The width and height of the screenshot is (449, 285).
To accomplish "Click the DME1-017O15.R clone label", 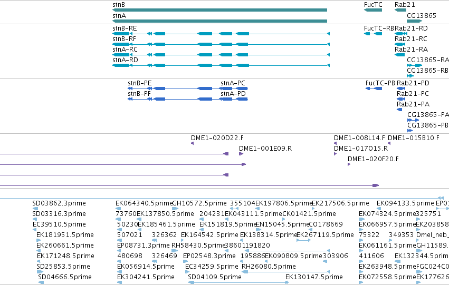I will (x=361, y=149).
